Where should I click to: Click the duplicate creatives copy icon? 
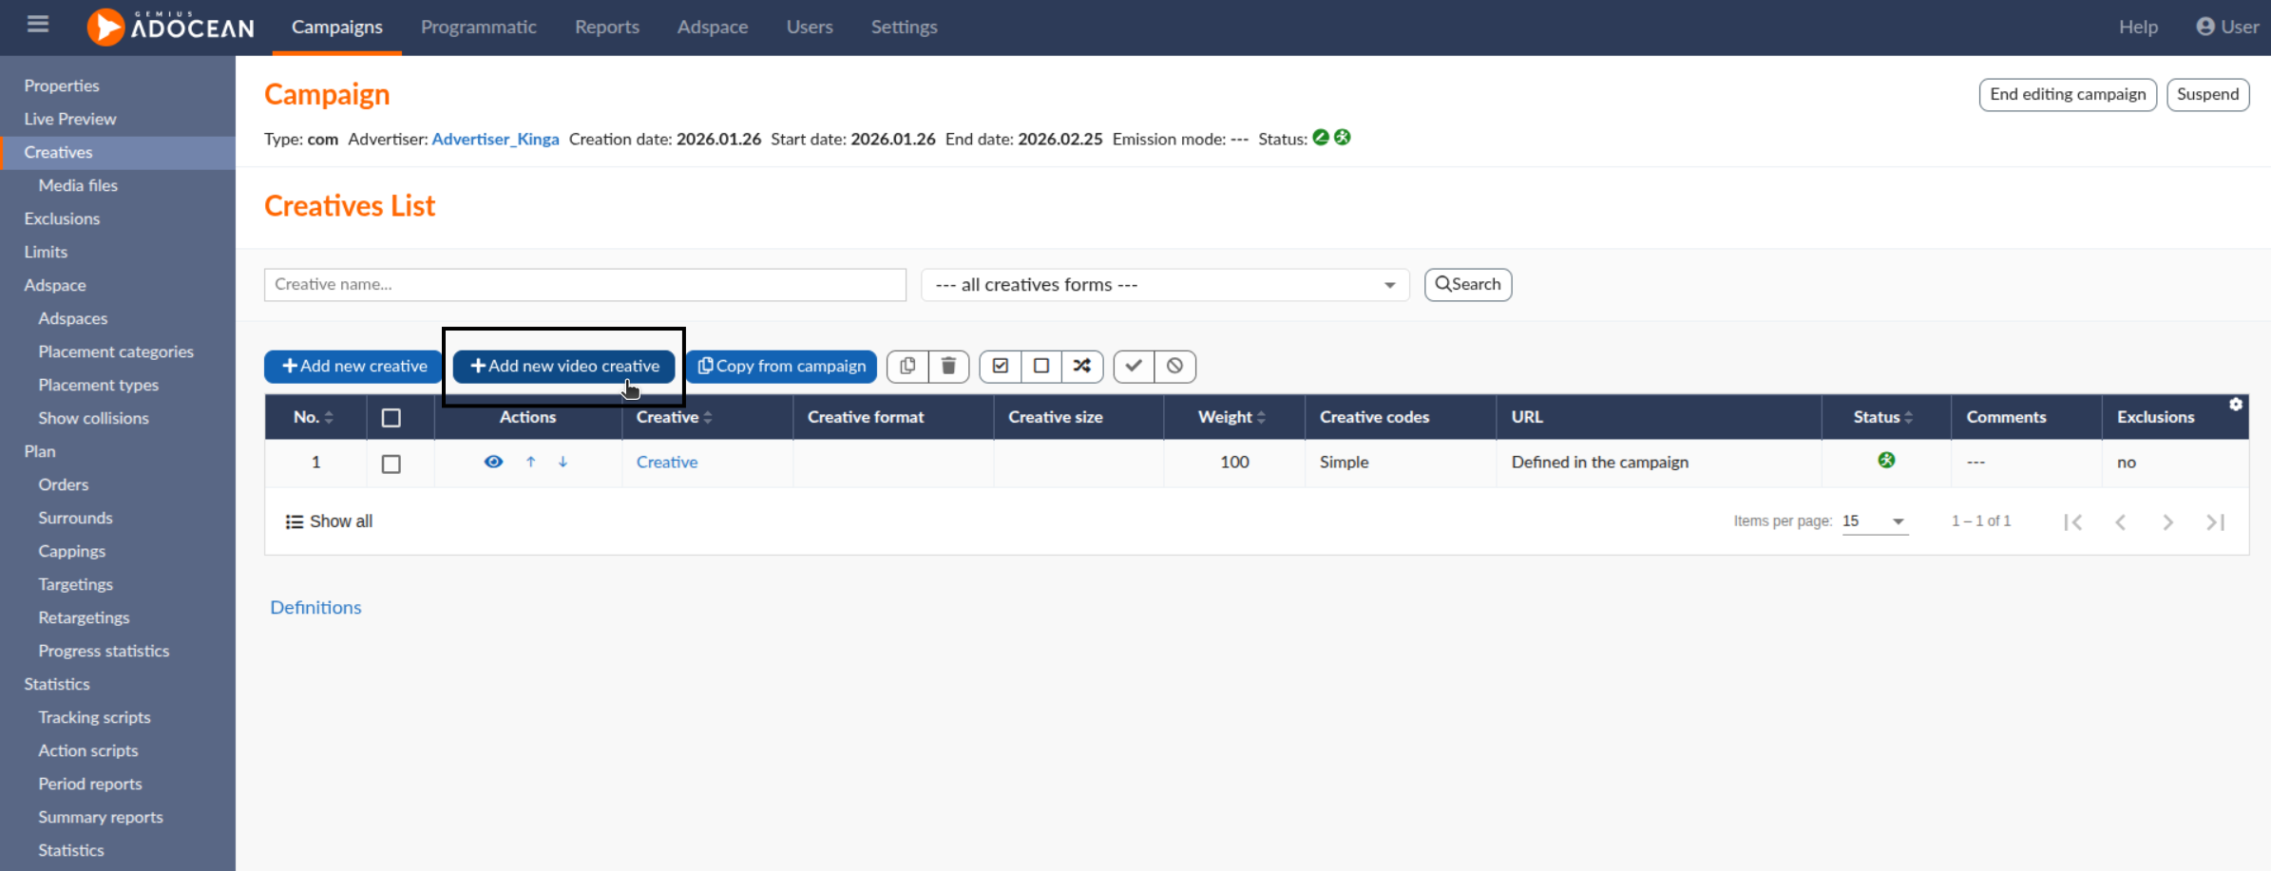point(907,366)
